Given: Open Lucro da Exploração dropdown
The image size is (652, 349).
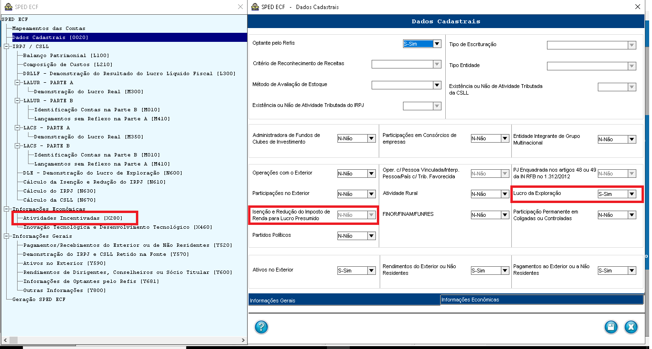Looking at the screenshot, I should click(x=632, y=194).
